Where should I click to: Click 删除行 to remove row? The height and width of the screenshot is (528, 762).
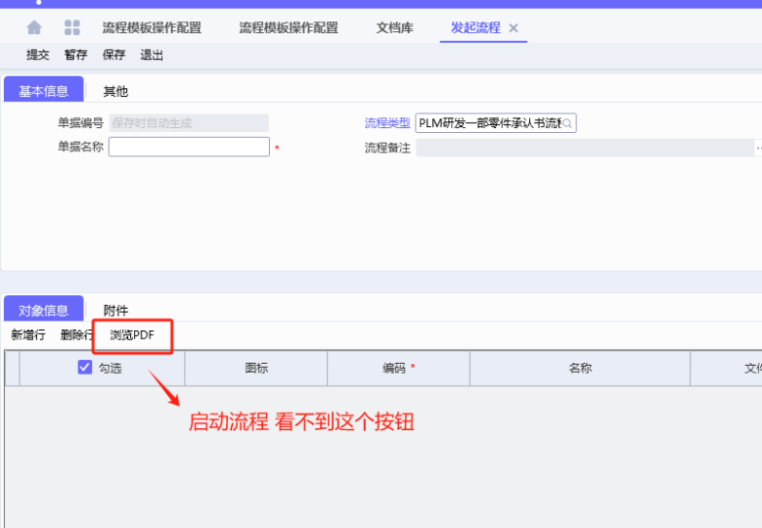[76, 335]
